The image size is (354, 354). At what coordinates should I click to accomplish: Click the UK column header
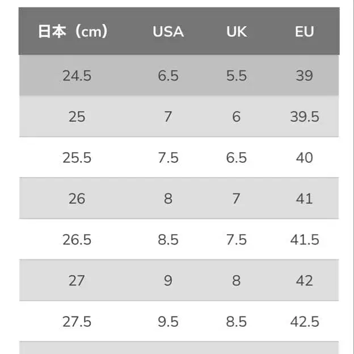click(236, 32)
